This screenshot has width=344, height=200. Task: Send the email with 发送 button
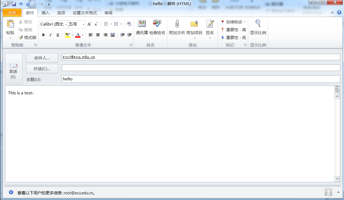click(x=14, y=69)
